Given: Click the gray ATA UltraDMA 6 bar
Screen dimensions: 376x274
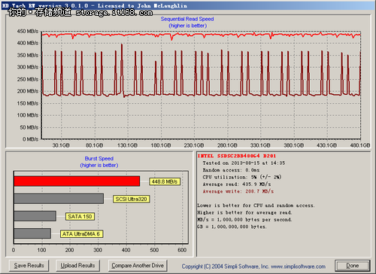Looking at the screenshot, I should (32, 233).
